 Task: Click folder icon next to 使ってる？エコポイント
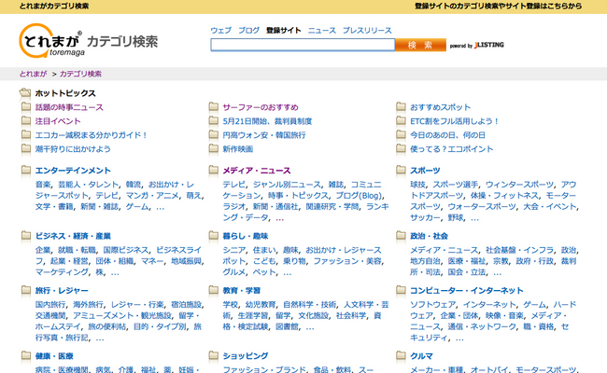401,148
